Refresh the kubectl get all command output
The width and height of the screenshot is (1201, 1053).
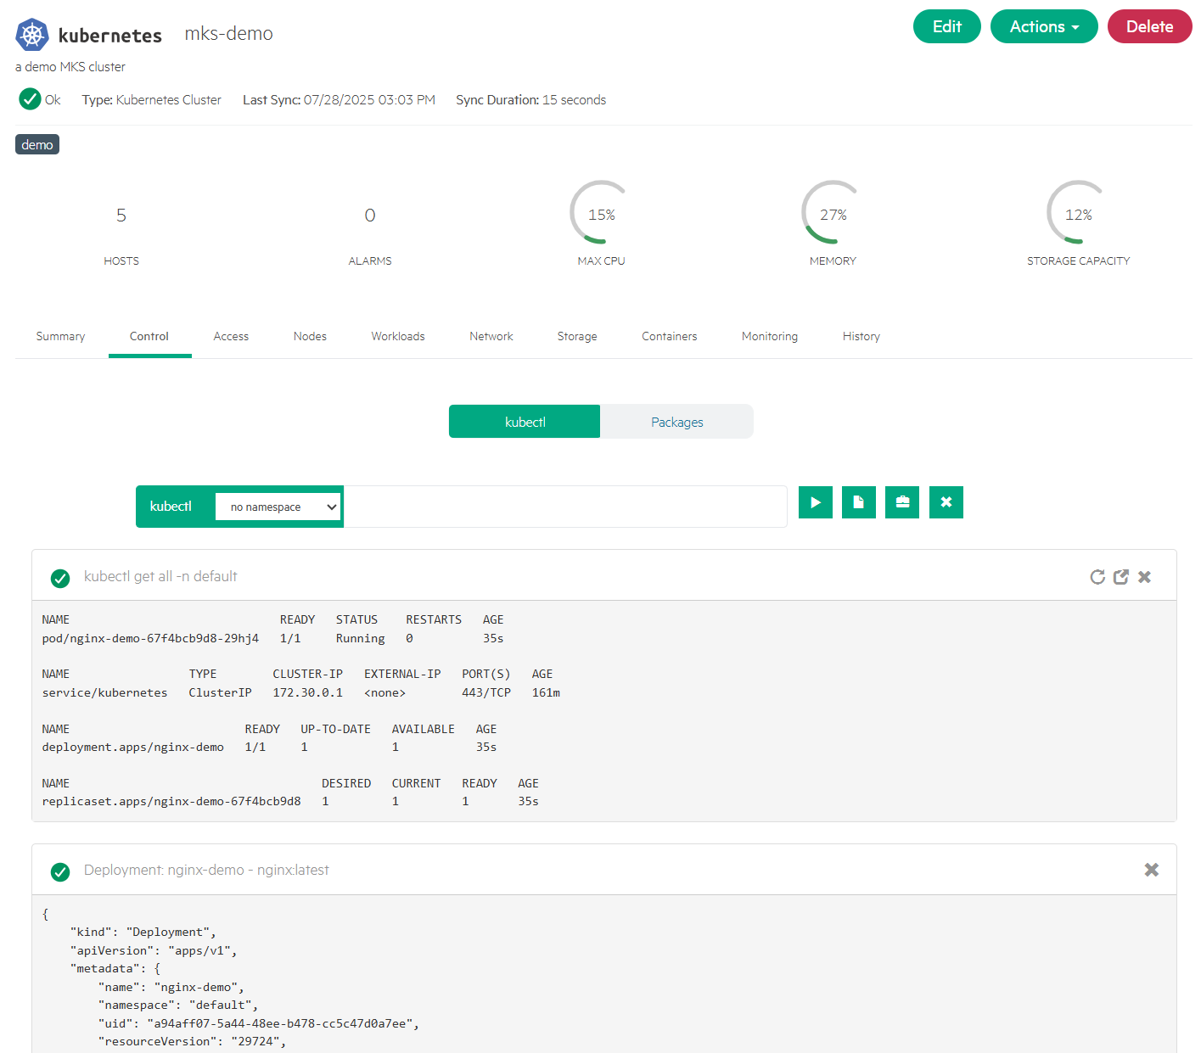coord(1097,576)
